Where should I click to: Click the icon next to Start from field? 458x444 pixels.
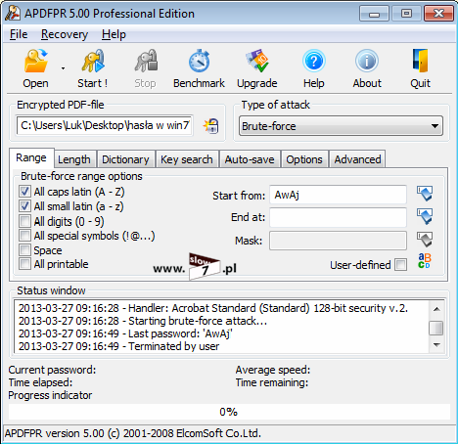(425, 194)
